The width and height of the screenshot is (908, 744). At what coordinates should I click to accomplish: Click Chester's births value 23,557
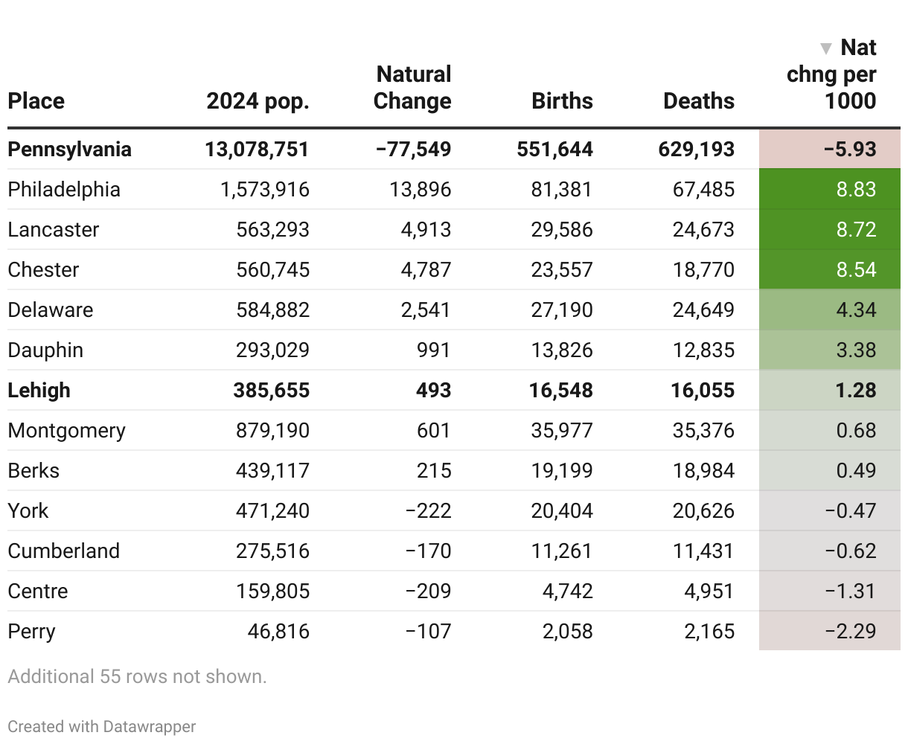561,270
